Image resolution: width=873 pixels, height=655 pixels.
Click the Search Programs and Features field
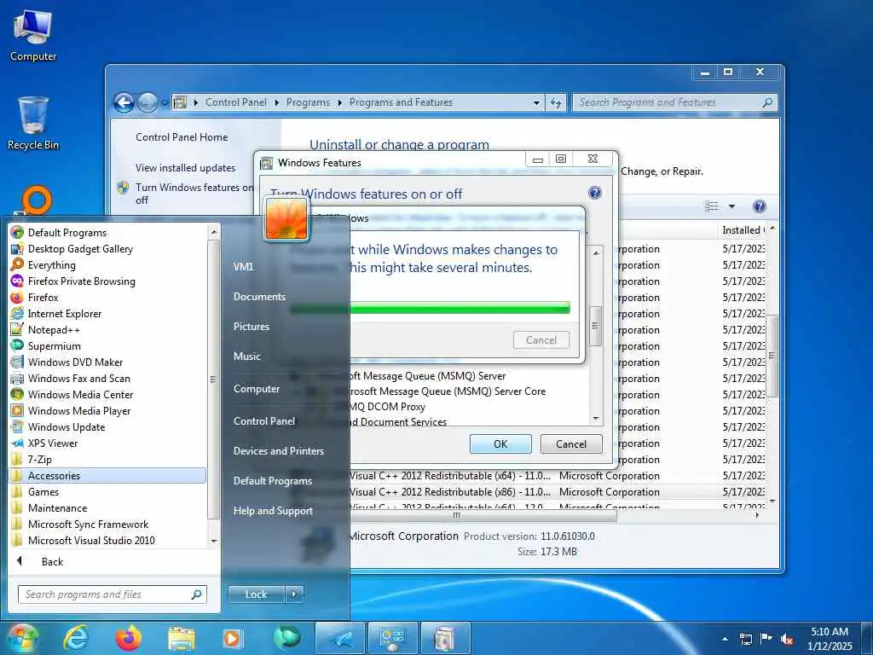pos(675,102)
